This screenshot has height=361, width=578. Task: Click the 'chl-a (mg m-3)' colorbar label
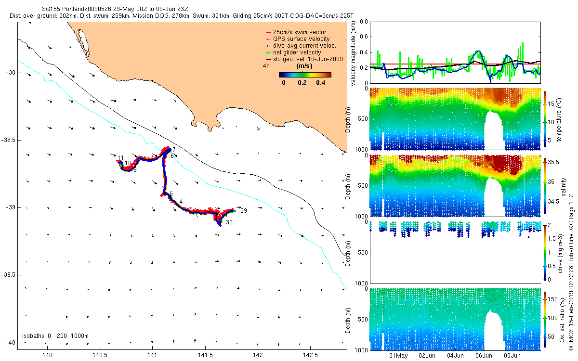(561, 252)
